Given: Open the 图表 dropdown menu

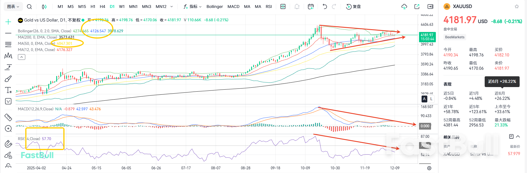Looking at the screenshot, I should click(x=13, y=7).
